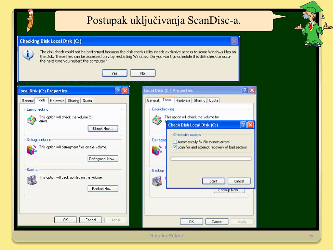The width and height of the screenshot is (333, 250).
Task: Click Cancel in Properties window behind Check Disk
Action: [x=217, y=221]
